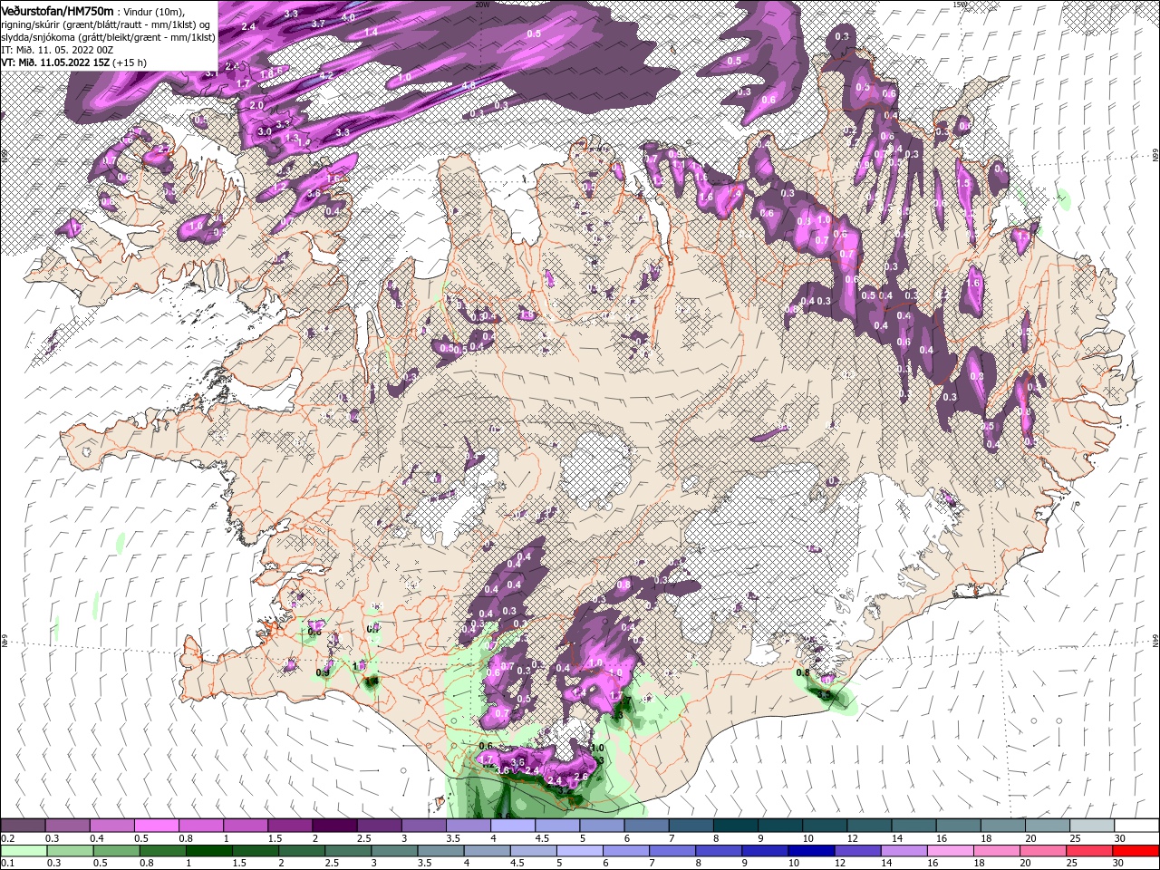
Task: Pick the bottom legend dark green swatch between 1 and 1.5
Action: (208, 851)
